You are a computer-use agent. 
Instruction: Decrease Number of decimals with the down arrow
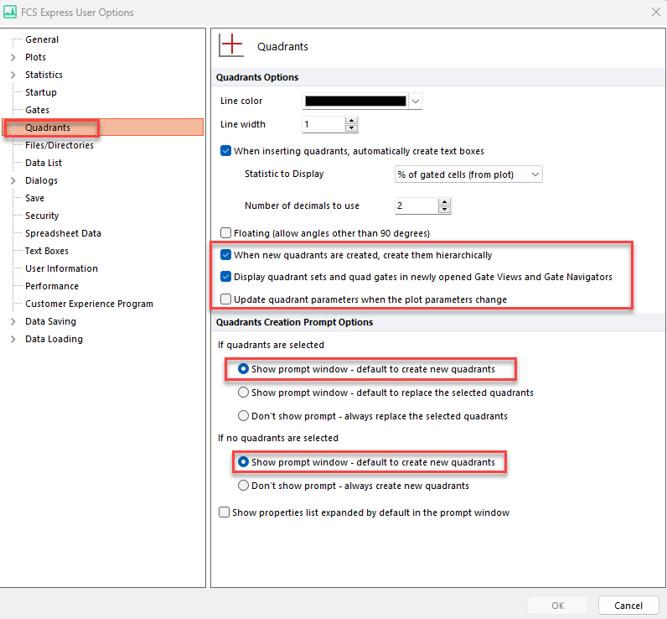click(x=444, y=210)
